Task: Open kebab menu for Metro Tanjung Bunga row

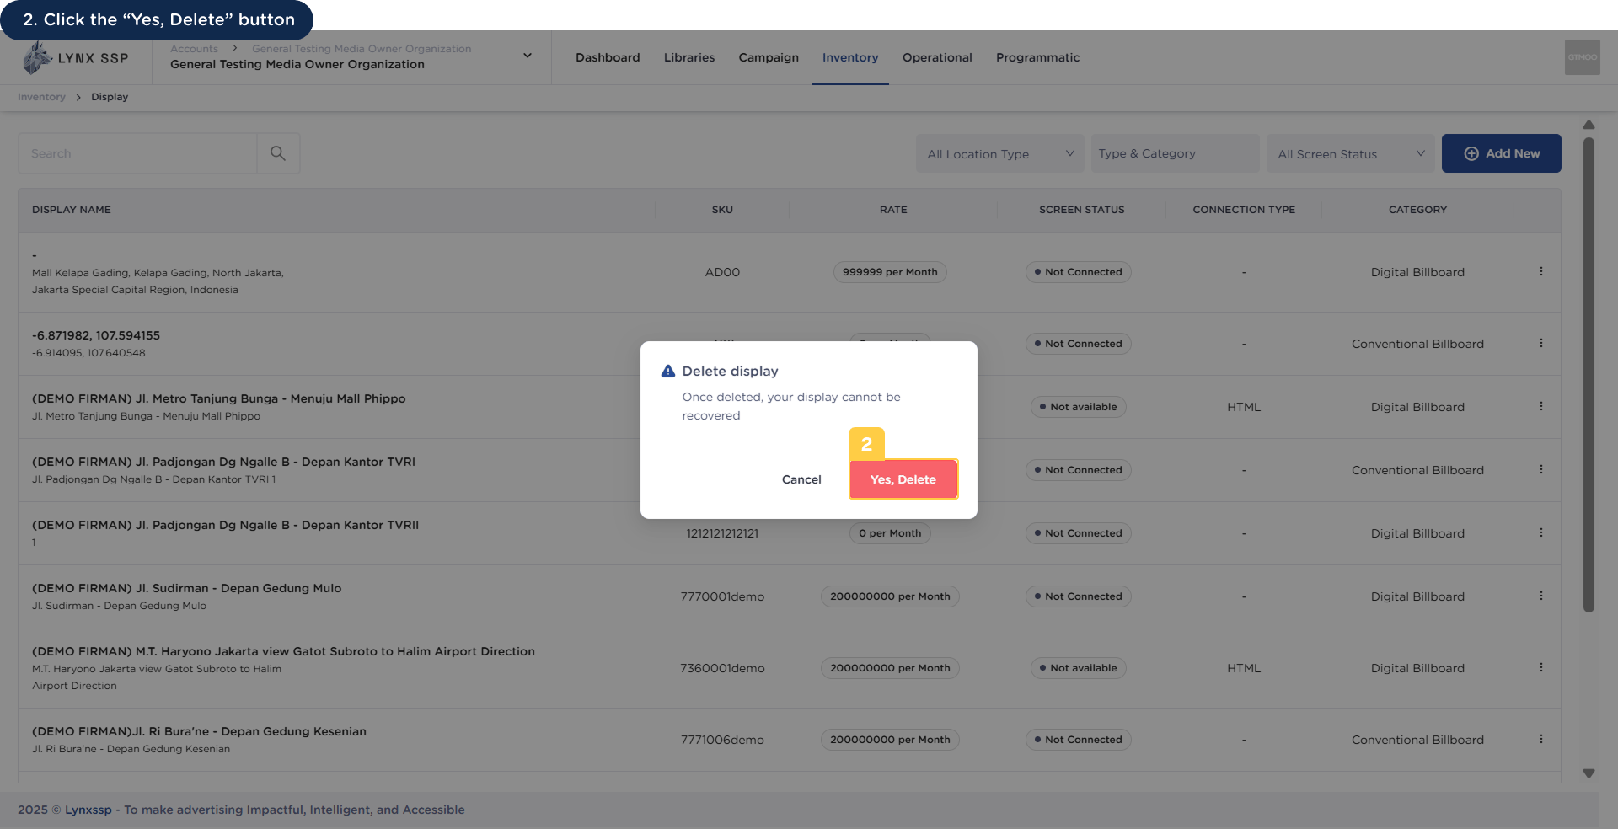Action: (1541, 406)
